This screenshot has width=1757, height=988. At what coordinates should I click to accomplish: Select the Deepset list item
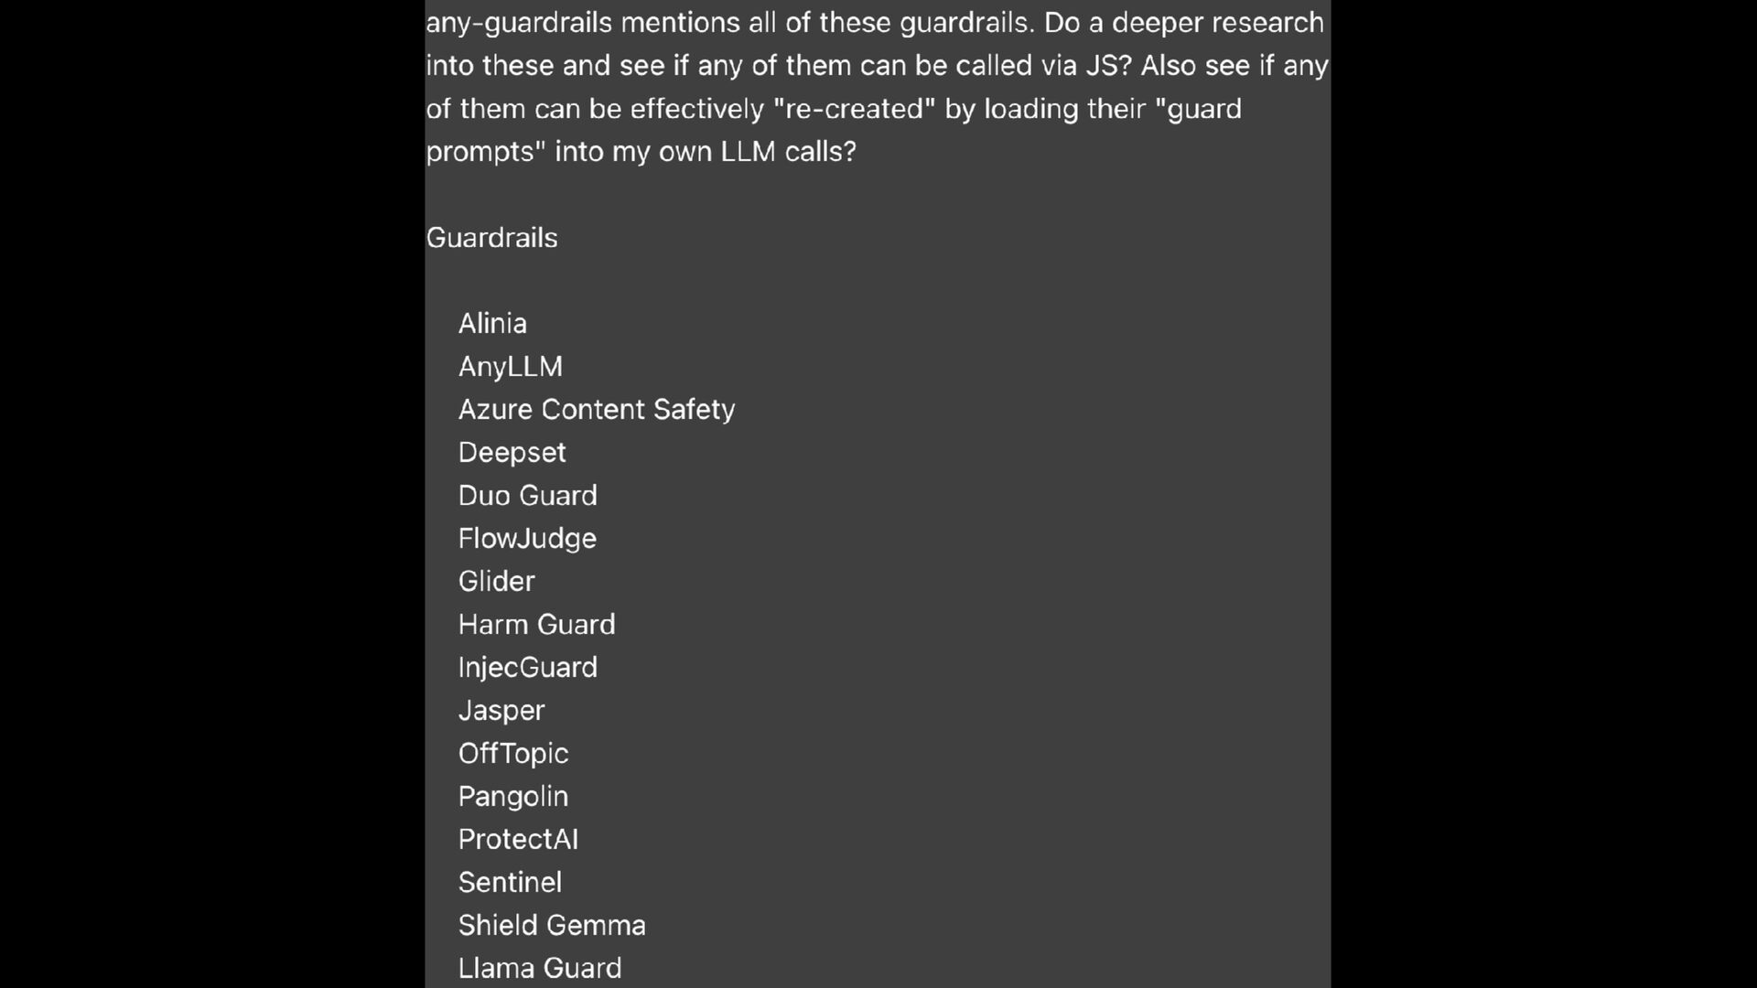(512, 453)
